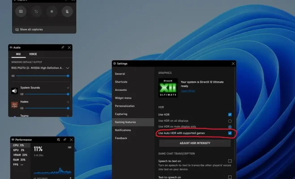Open Widget menu settings section
Image resolution: width=295 pixels, height=179 pixels.
133,98
